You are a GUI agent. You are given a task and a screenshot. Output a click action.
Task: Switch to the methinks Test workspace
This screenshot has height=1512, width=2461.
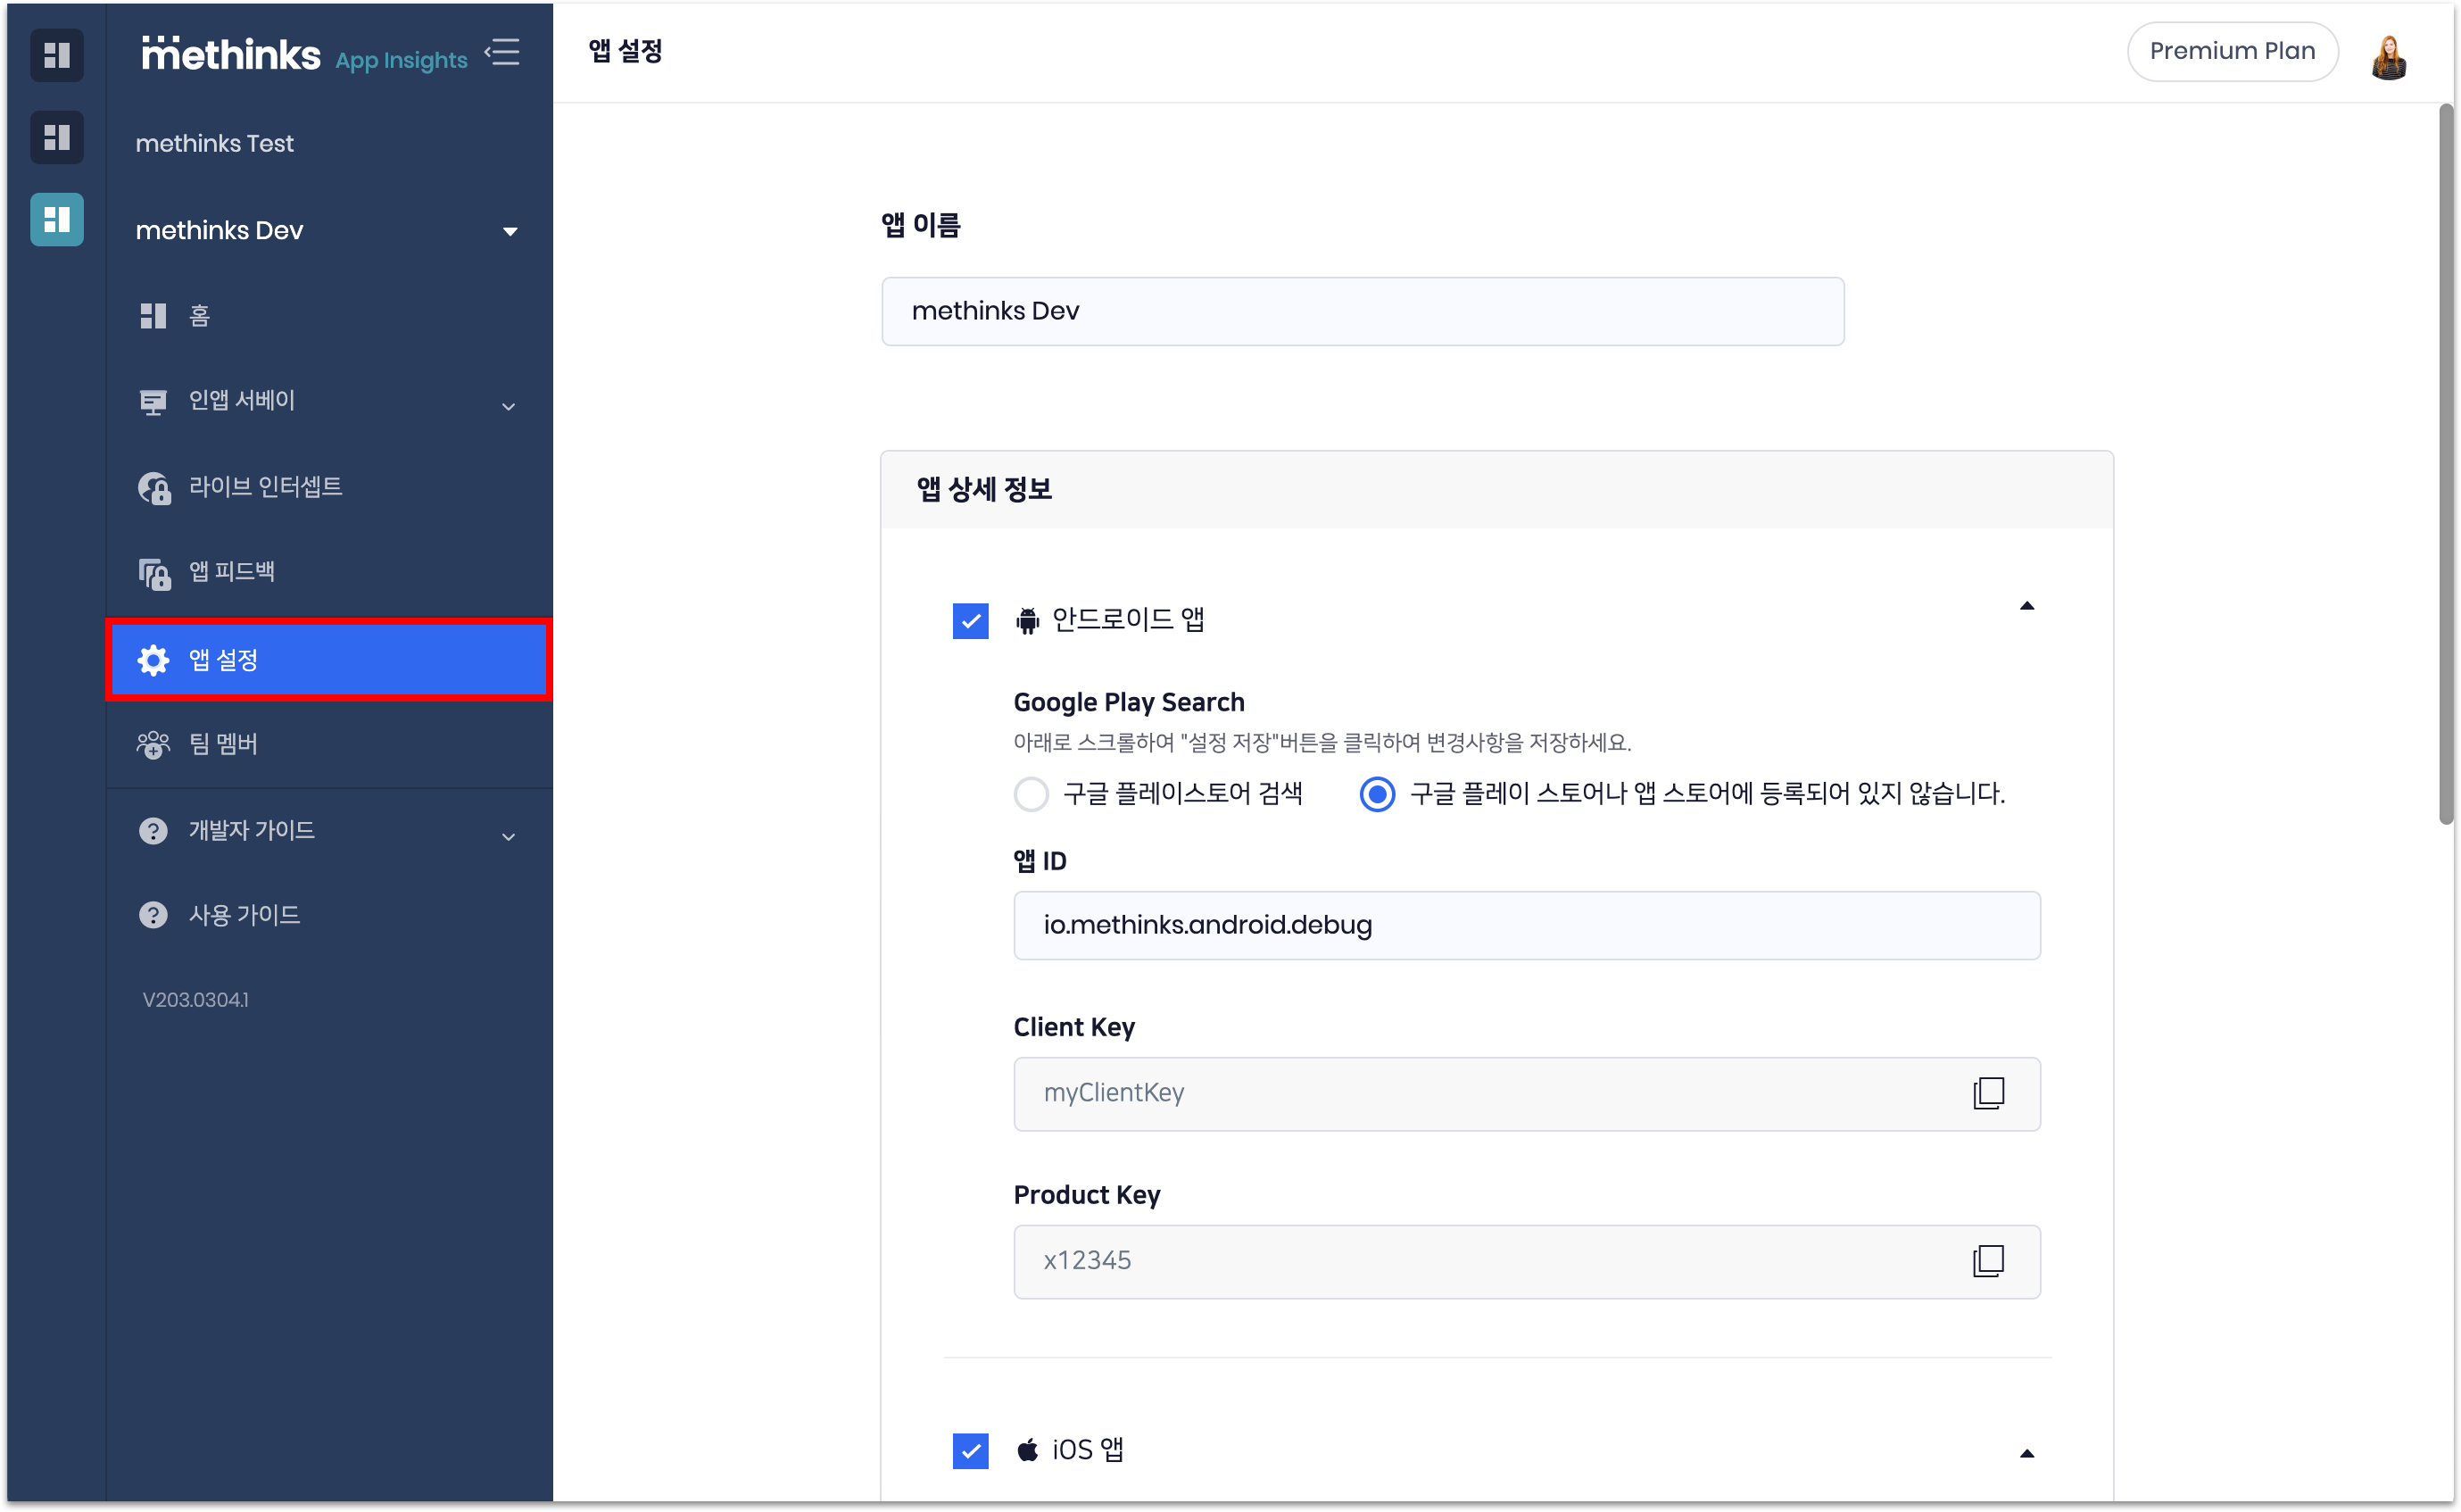coord(215,143)
